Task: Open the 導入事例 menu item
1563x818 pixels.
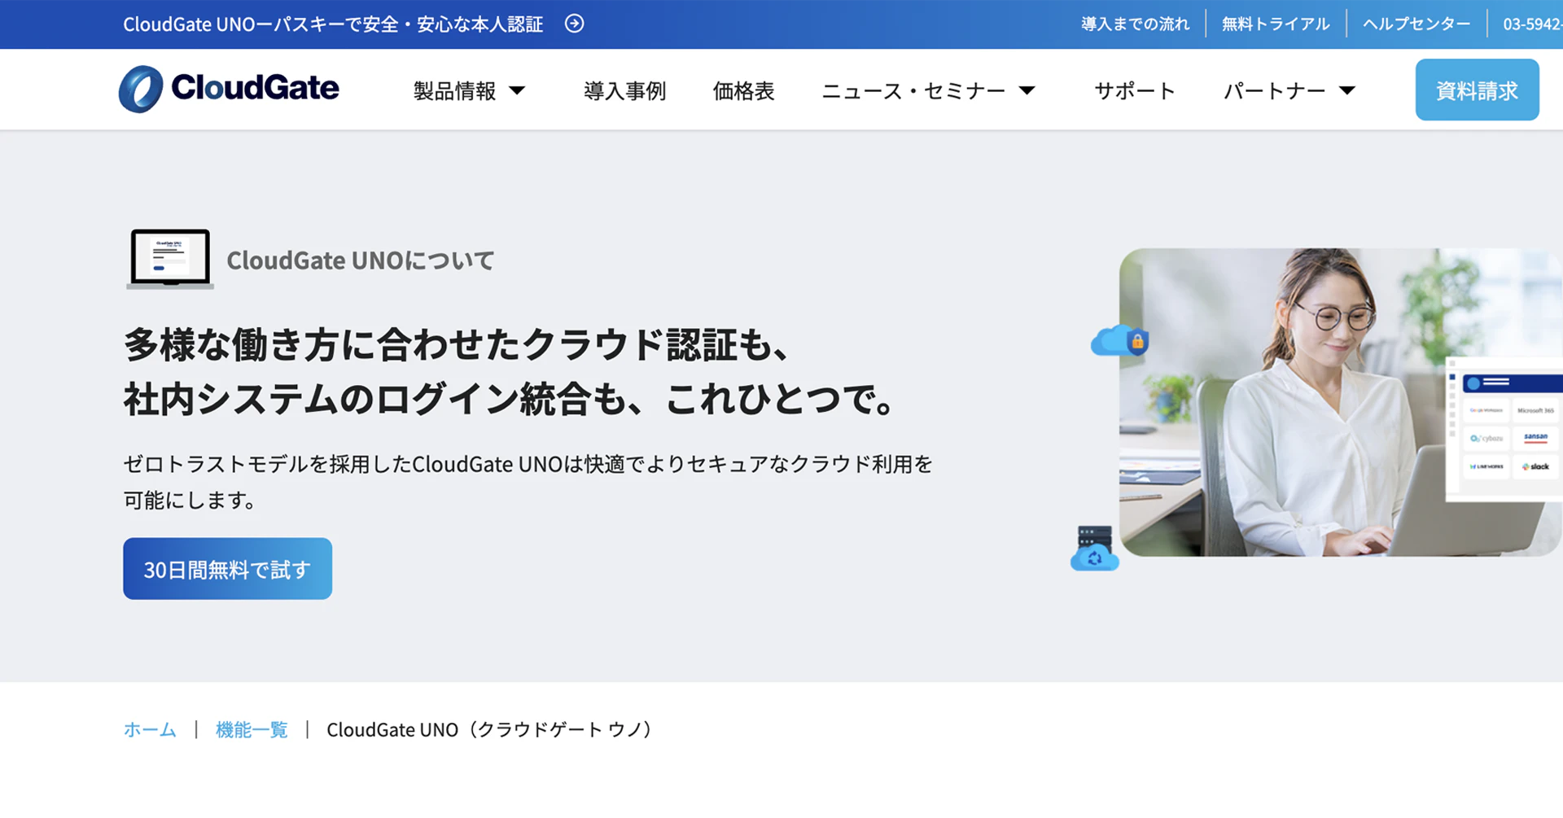Action: pos(625,90)
